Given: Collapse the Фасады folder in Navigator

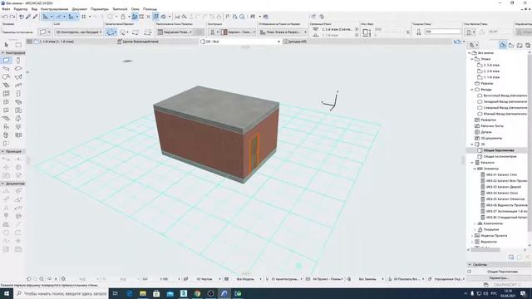Looking at the screenshot, I should [472, 90].
